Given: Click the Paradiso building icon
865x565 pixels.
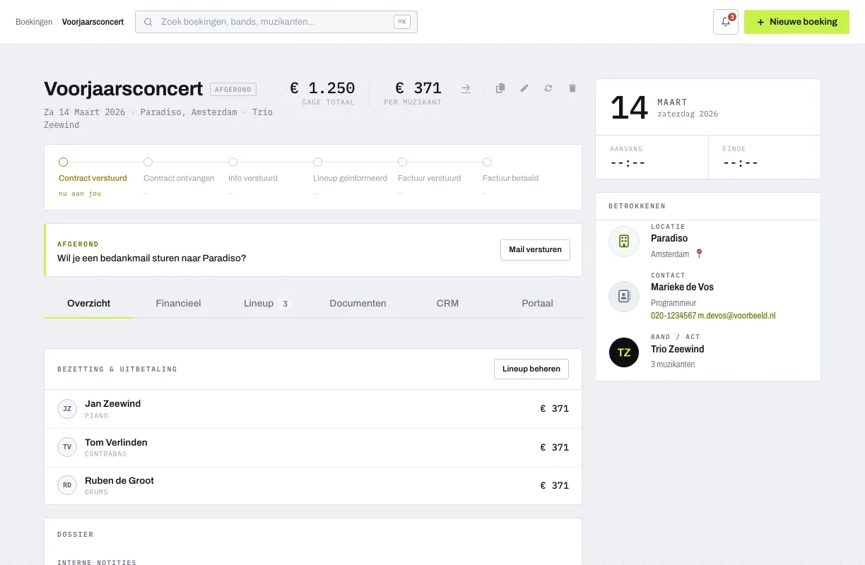Looking at the screenshot, I should point(624,242).
